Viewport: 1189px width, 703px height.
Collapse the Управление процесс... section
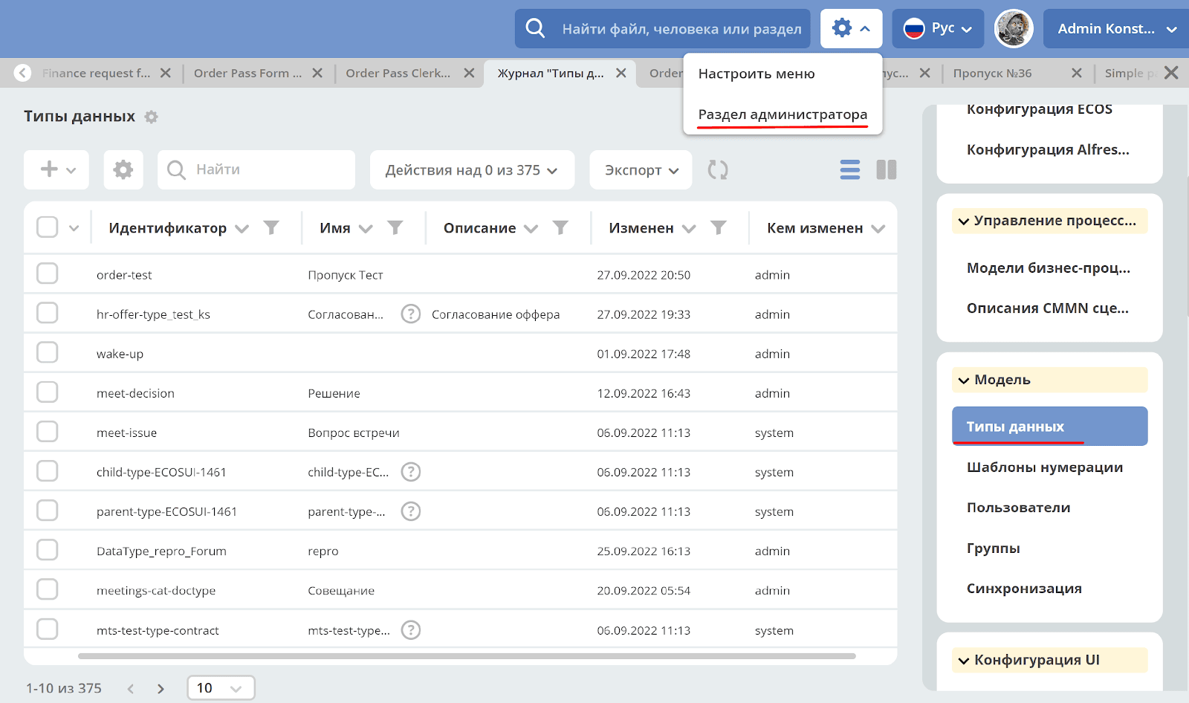coord(1049,221)
